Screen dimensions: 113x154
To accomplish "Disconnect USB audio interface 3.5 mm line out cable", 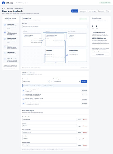I will [x=84, y=99].
